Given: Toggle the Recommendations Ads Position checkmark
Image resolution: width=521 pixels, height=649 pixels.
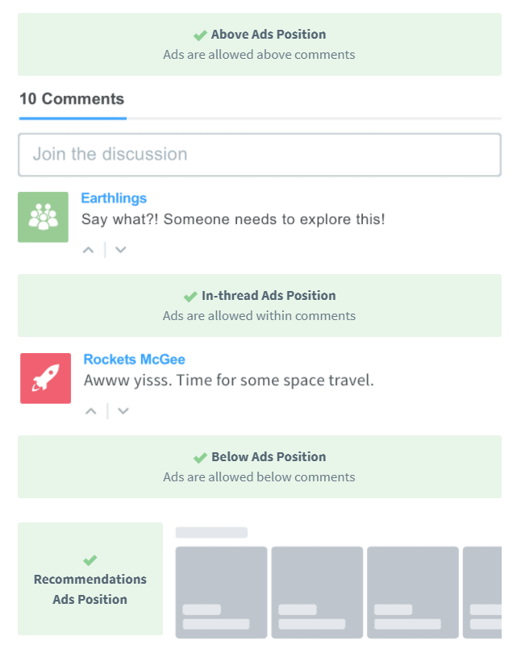Looking at the screenshot, I should click(90, 560).
